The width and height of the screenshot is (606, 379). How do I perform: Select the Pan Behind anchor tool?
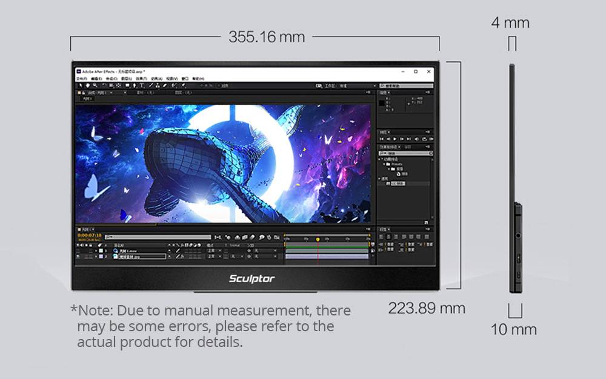[x=118, y=85]
